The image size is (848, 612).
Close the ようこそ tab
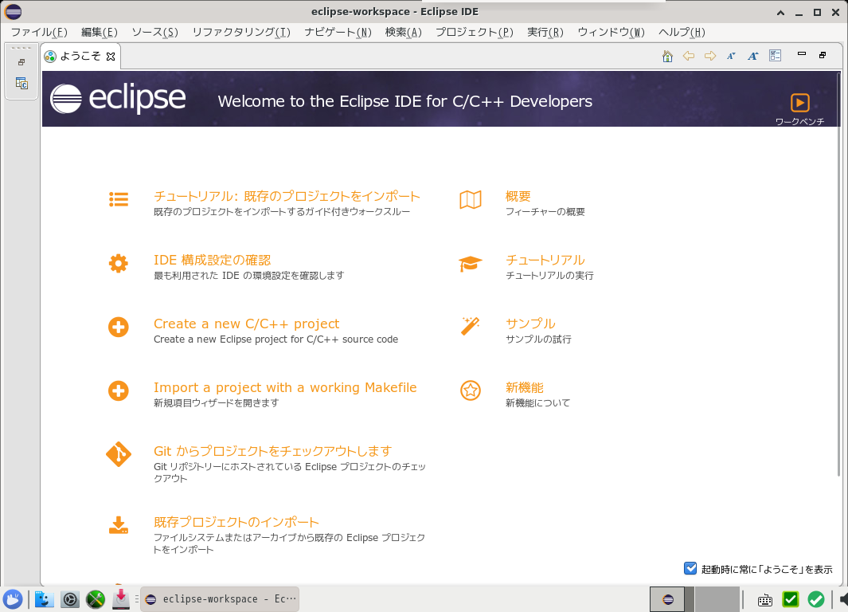click(111, 57)
